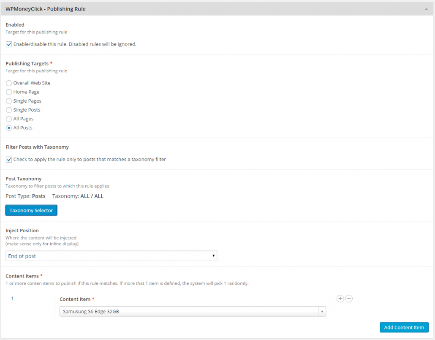
Task: Click the Post Type: Posts text
Action: pyautogui.click(x=25, y=196)
